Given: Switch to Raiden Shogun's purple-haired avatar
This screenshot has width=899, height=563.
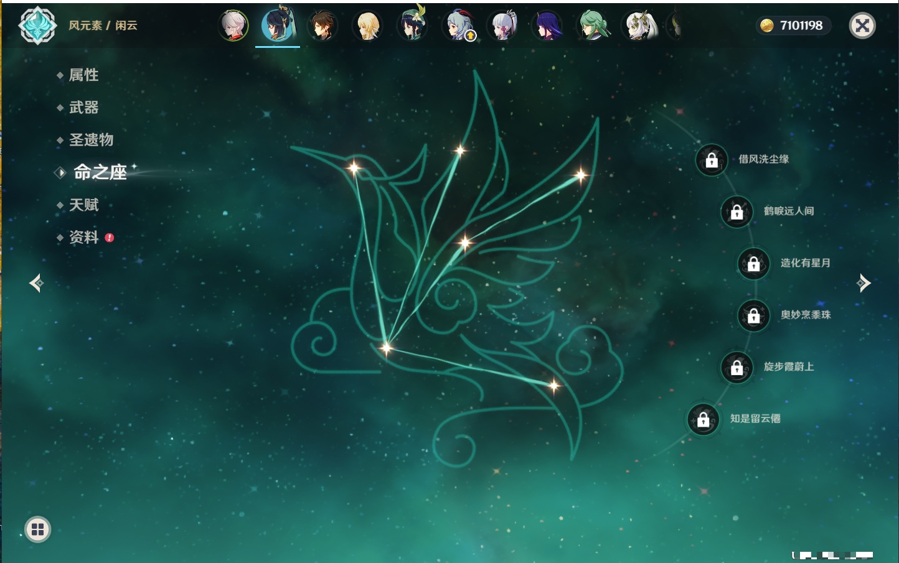Looking at the screenshot, I should pos(547,26).
